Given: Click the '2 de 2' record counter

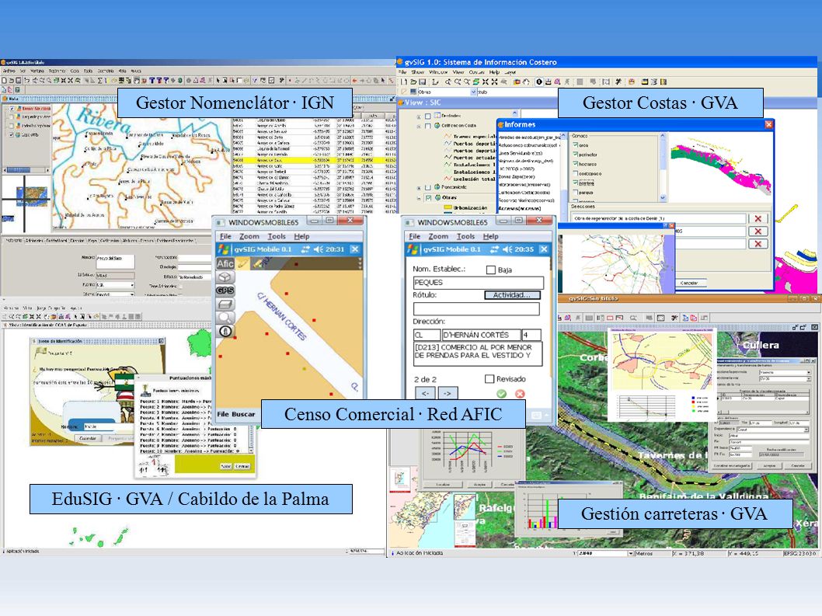Looking at the screenshot, I should (x=425, y=379).
